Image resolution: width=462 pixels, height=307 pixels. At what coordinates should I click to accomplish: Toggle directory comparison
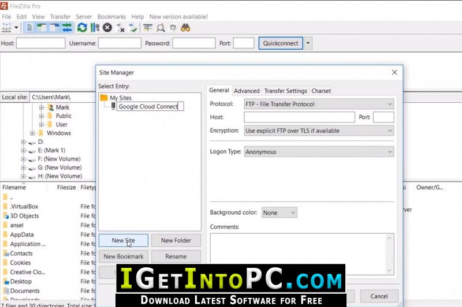coord(161,28)
